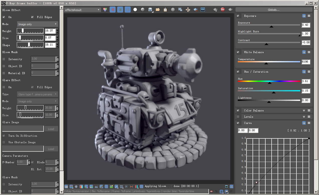Toggle curve correction icon in bottom bar
Viewport: 319px width, 195px height.
(117, 186)
